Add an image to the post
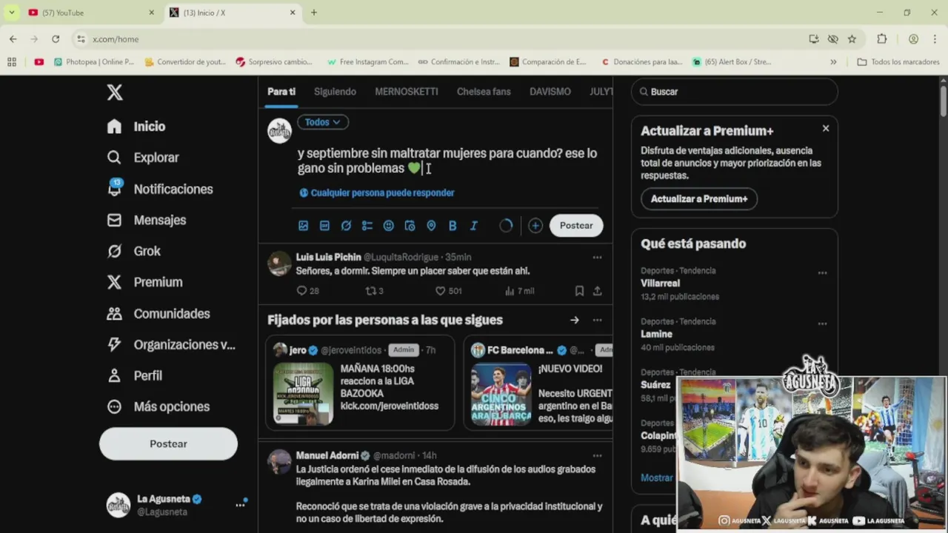This screenshot has width=948, height=533. pos(303,226)
